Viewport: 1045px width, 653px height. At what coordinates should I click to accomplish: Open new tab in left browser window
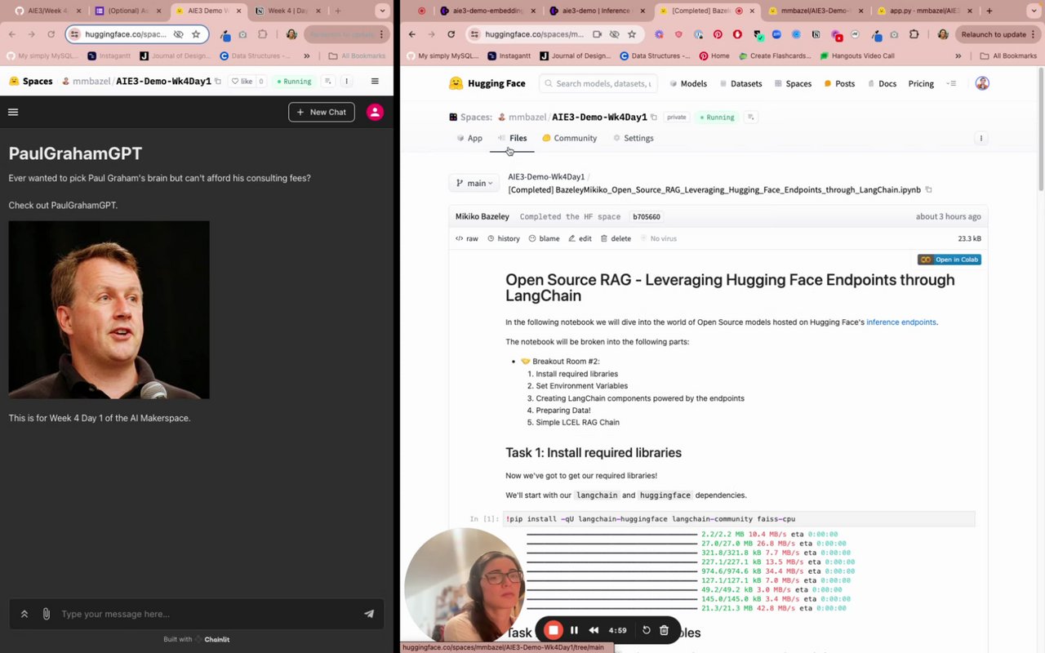click(338, 11)
